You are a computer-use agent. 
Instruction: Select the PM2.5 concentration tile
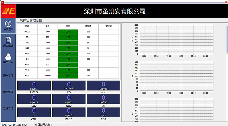(34, 86)
